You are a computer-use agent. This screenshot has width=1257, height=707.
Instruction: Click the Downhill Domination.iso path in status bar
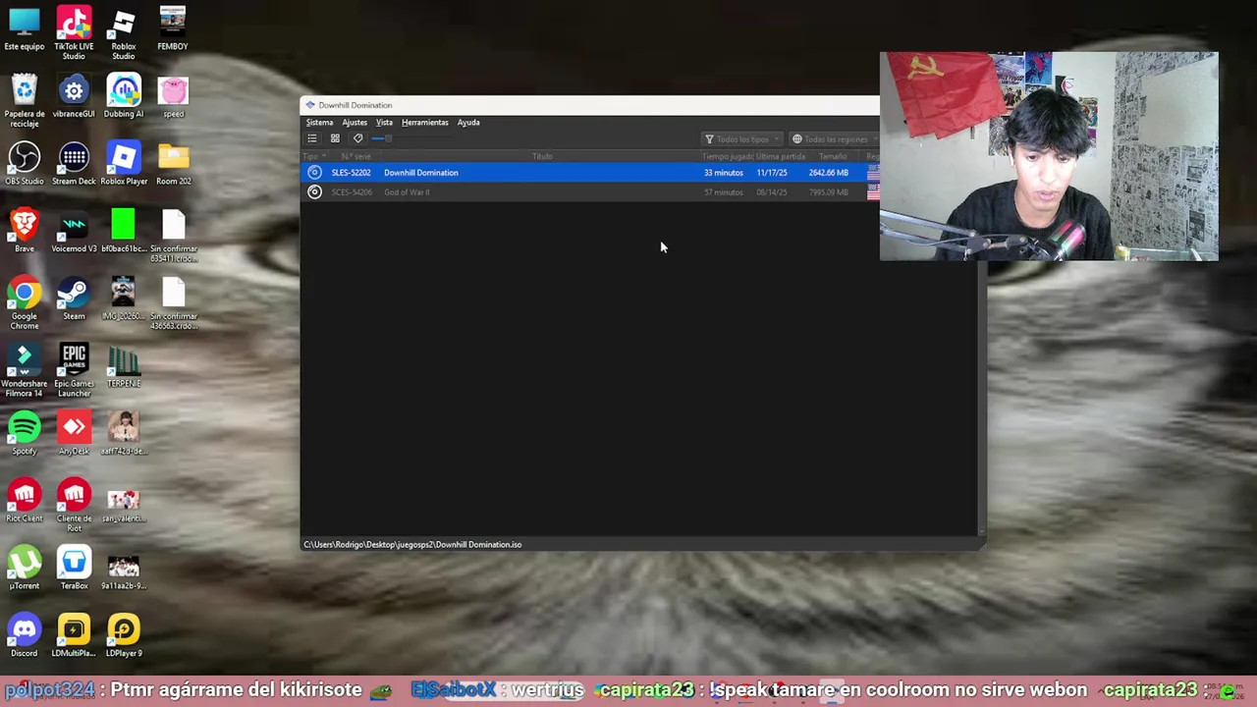[412, 545]
